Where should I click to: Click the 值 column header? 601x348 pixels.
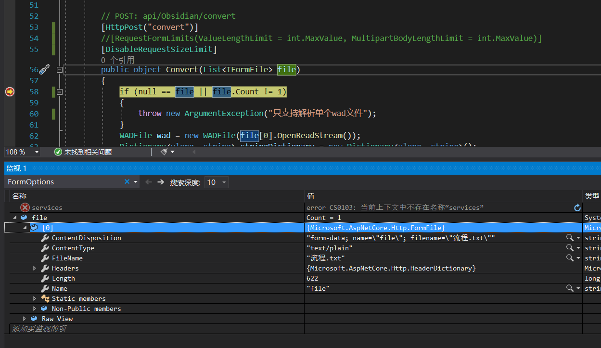pyautogui.click(x=310, y=196)
